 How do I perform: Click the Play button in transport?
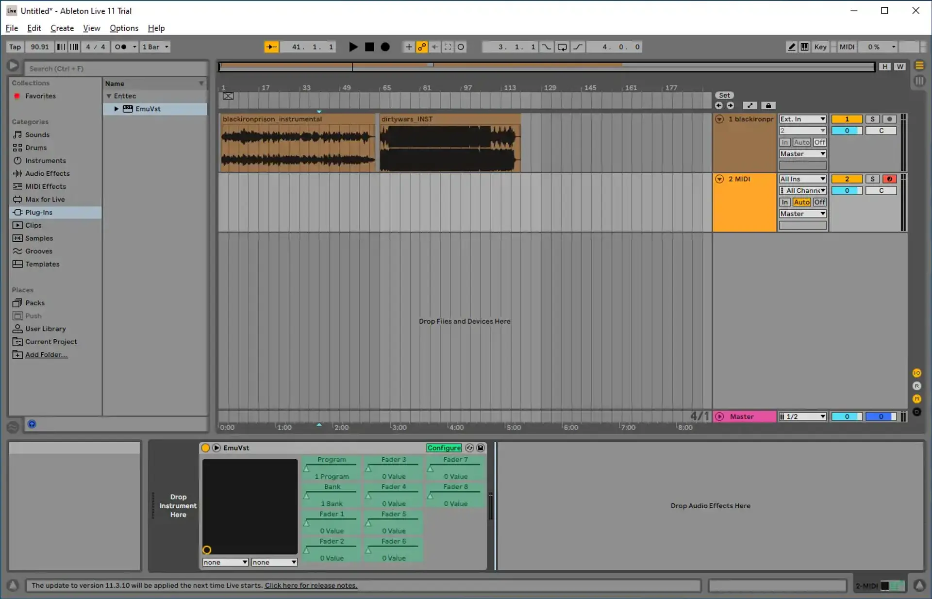pos(353,47)
